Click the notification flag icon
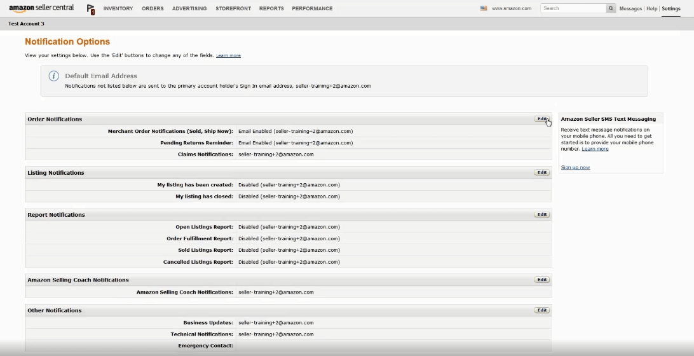The height and width of the screenshot is (356, 694). coord(91,10)
